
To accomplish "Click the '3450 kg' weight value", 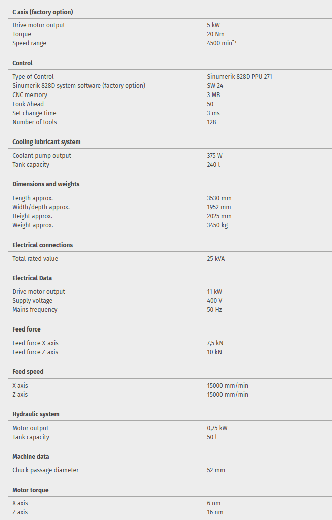I will click(x=217, y=225).
